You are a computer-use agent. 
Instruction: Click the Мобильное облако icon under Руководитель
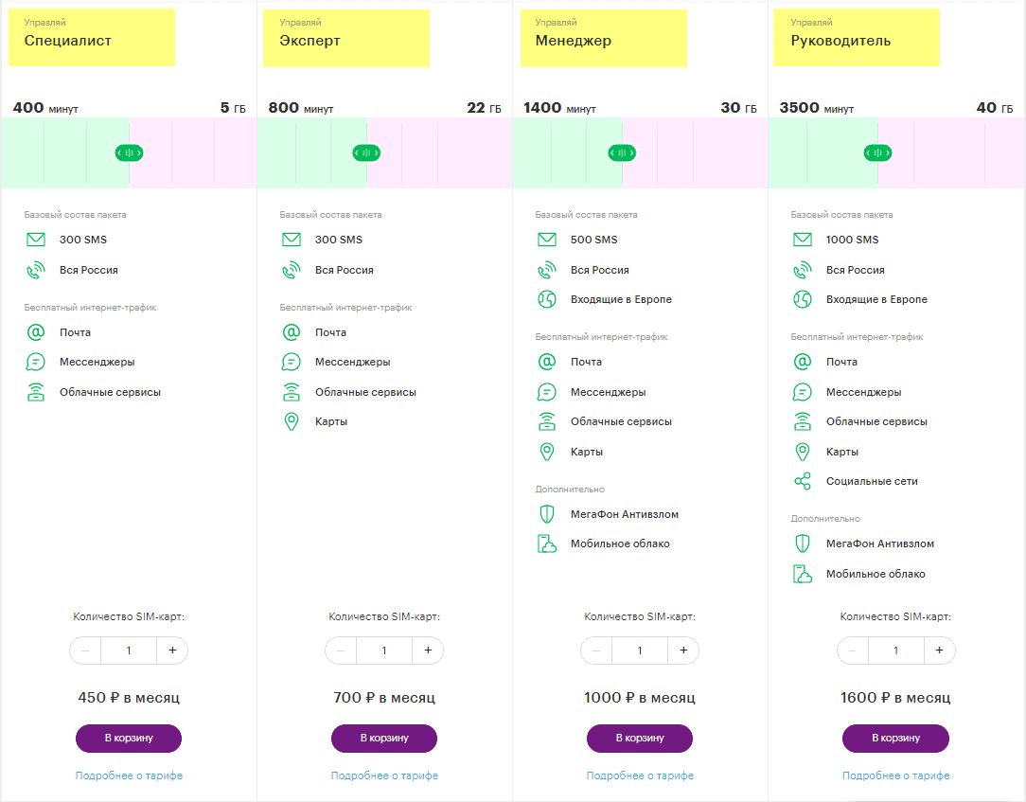click(x=803, y=574)
